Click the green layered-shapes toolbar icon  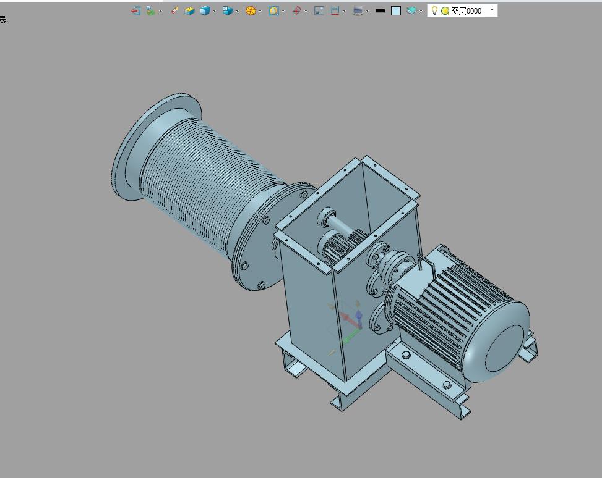pyautogui.click(x=150, y=10)
